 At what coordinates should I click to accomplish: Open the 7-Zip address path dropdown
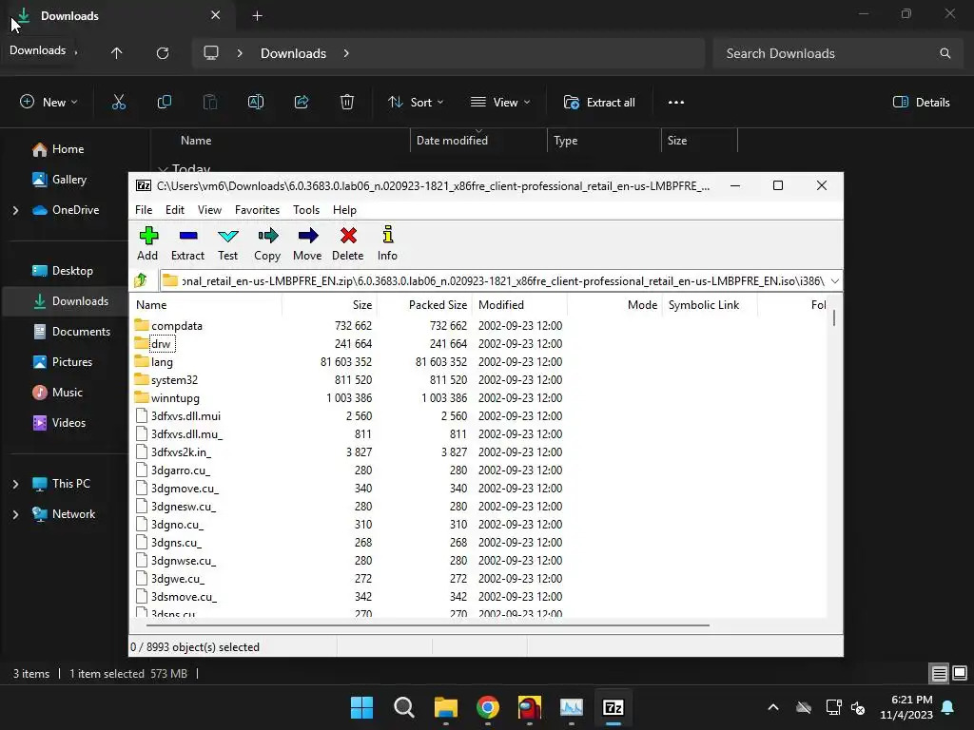point(835,281)
